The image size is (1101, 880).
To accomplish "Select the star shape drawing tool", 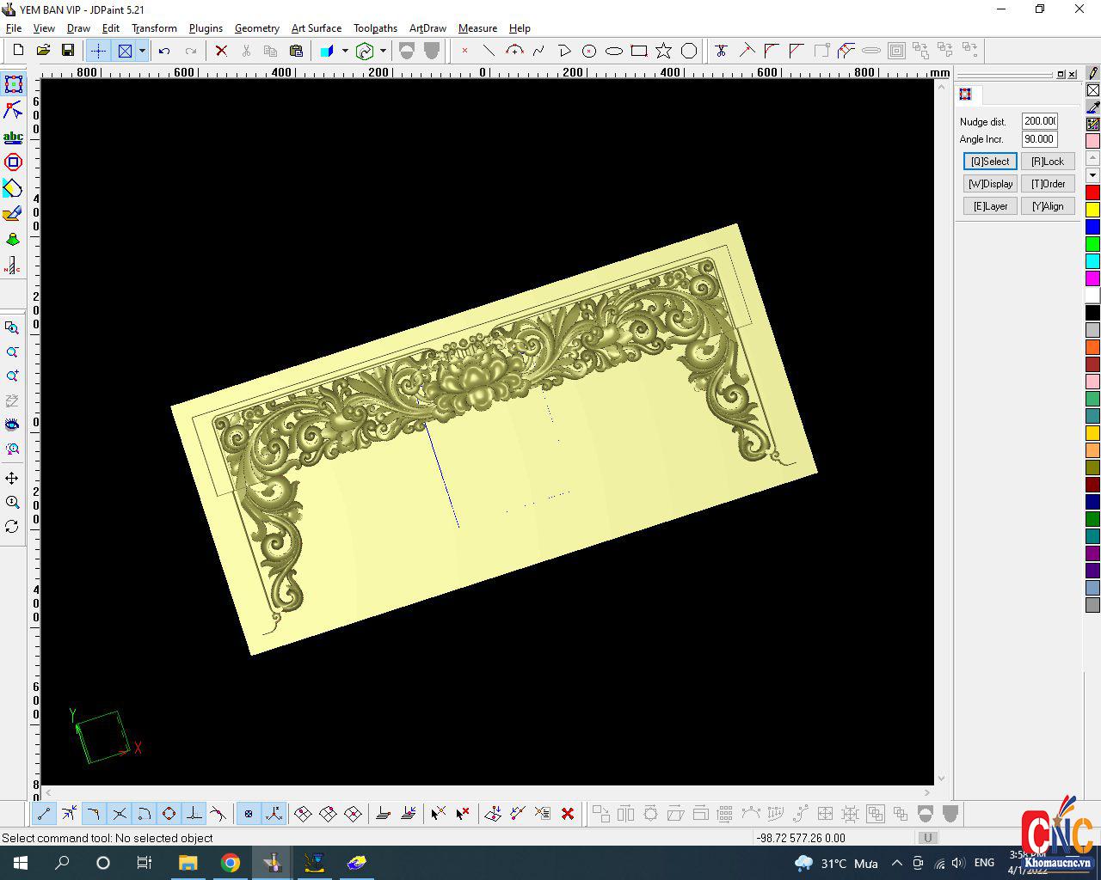I will [x=663, y=51].
